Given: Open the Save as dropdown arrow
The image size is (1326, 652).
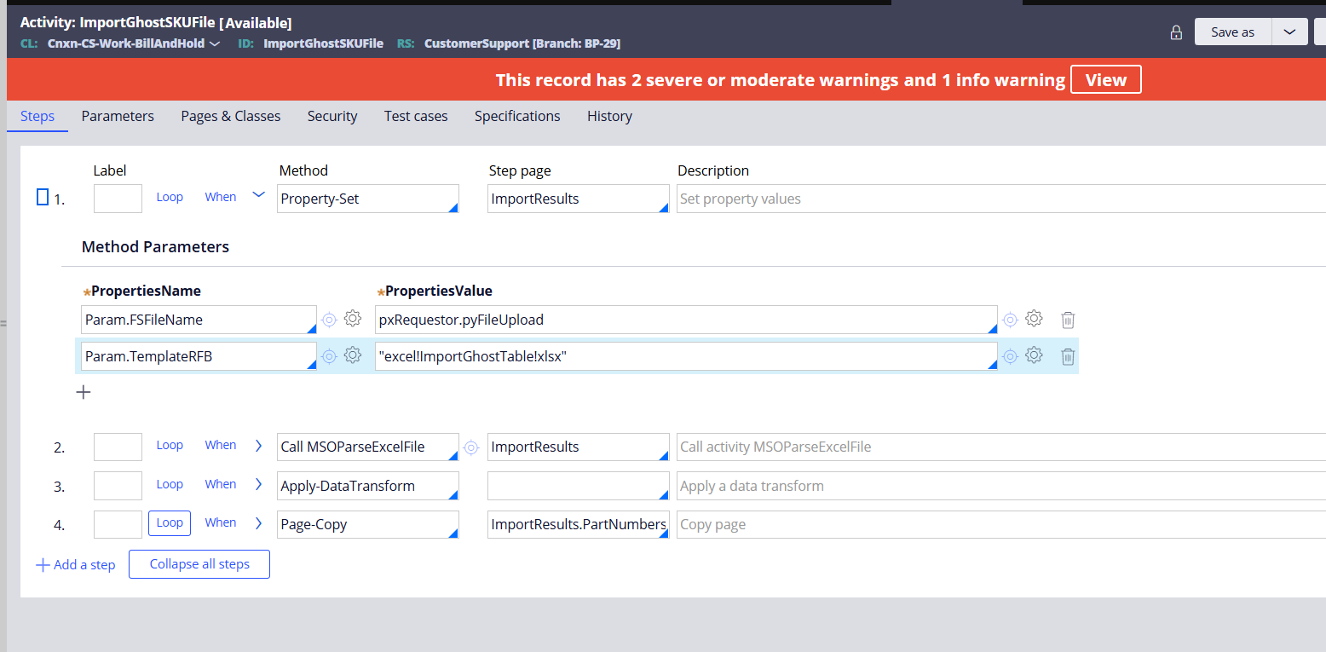Looking at the screenshot, I should (1289, 32).
